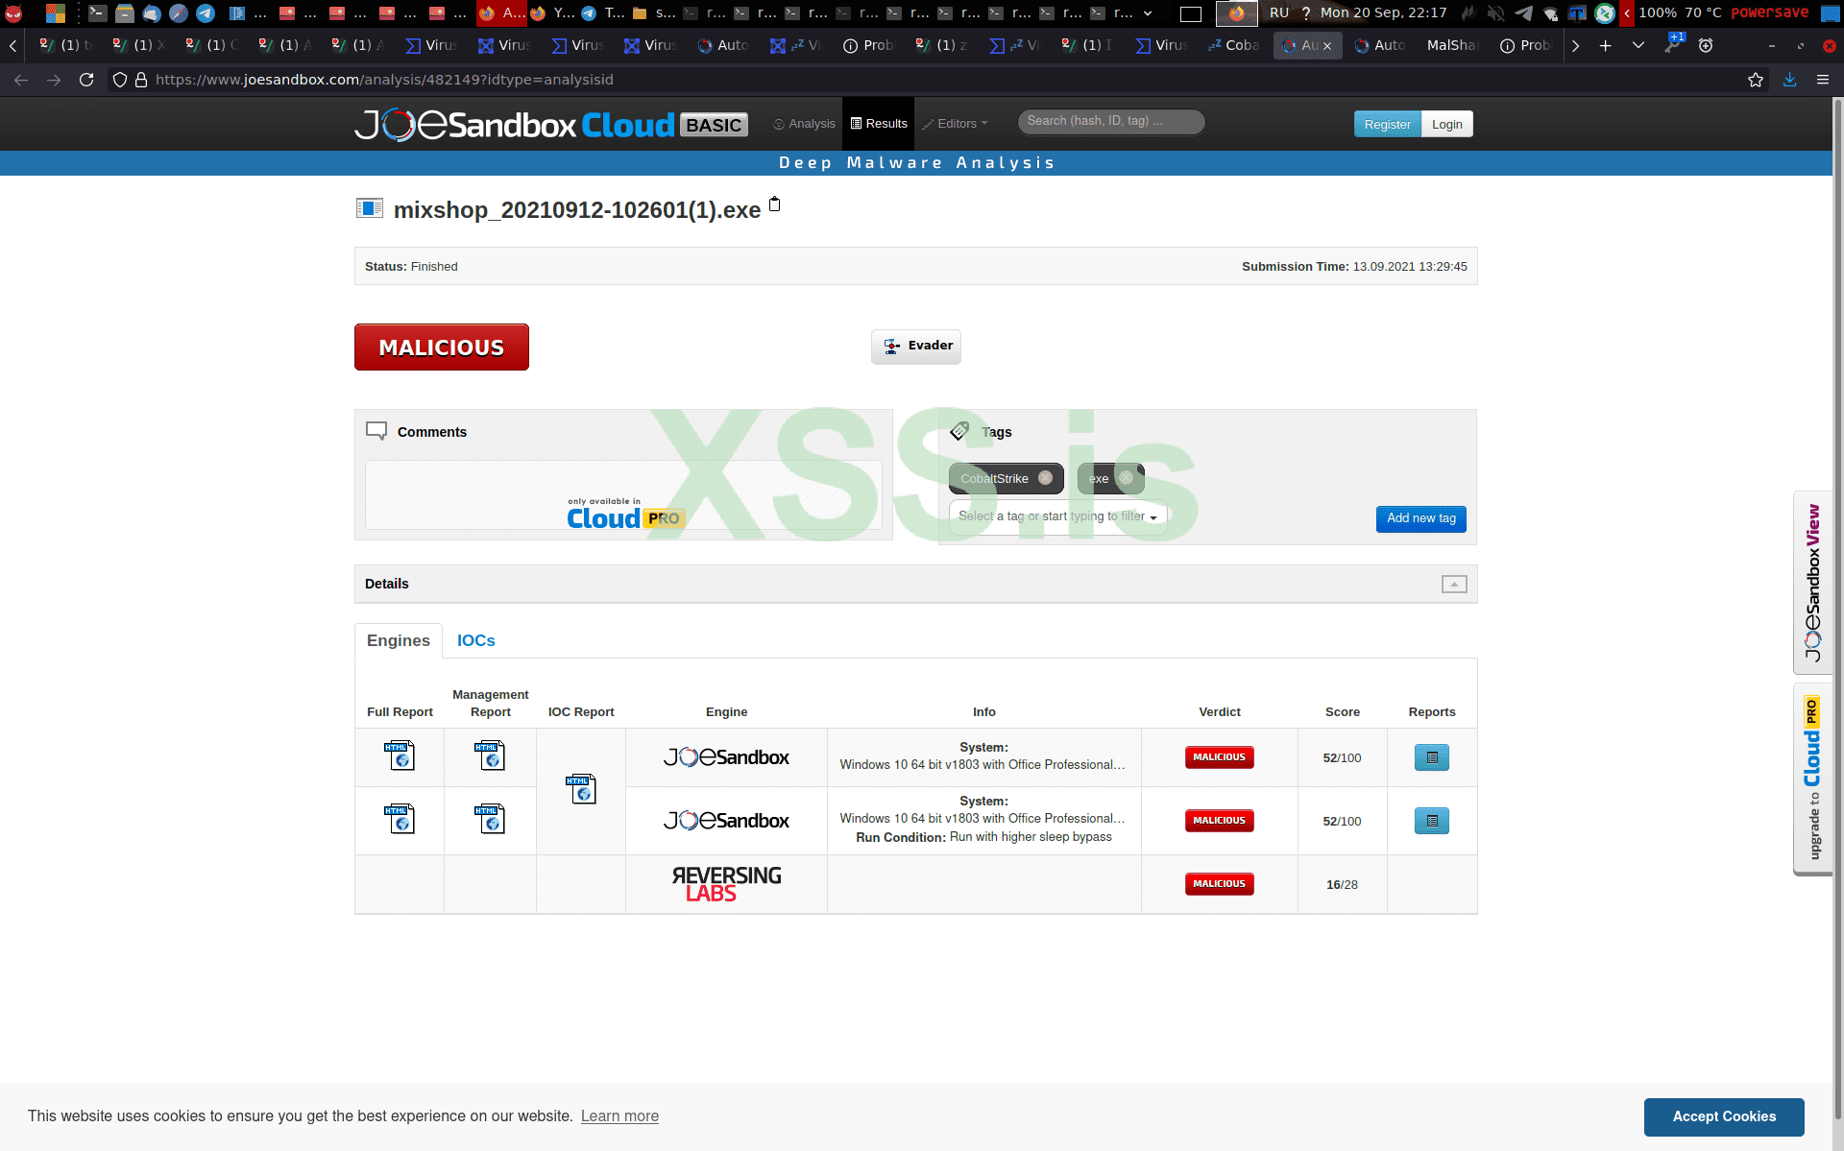Screen dimensions: 1844x1151
Task: Open the Results menu item
Action: 878,124
